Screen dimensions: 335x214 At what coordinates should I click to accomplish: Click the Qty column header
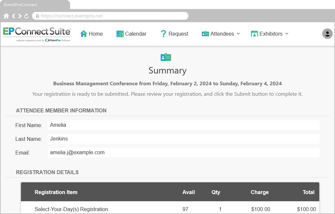pyautogui.click(x=216, y=192)
